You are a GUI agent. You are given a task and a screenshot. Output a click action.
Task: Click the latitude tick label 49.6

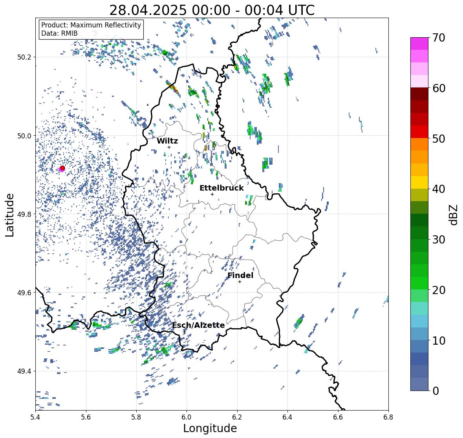pos(24,293)
